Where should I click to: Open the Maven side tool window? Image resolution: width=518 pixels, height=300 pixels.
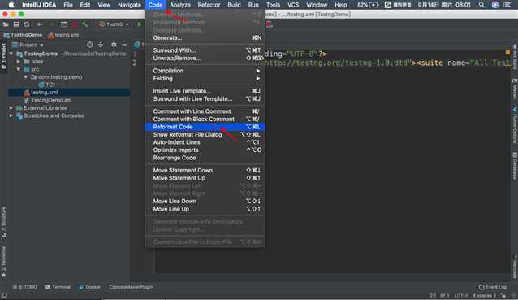515,89
